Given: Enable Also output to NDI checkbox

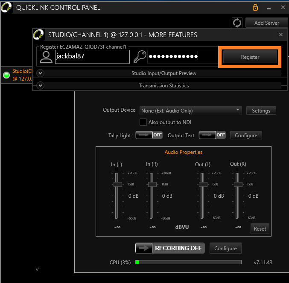Looking at the screenshot, I should [143, 122].
